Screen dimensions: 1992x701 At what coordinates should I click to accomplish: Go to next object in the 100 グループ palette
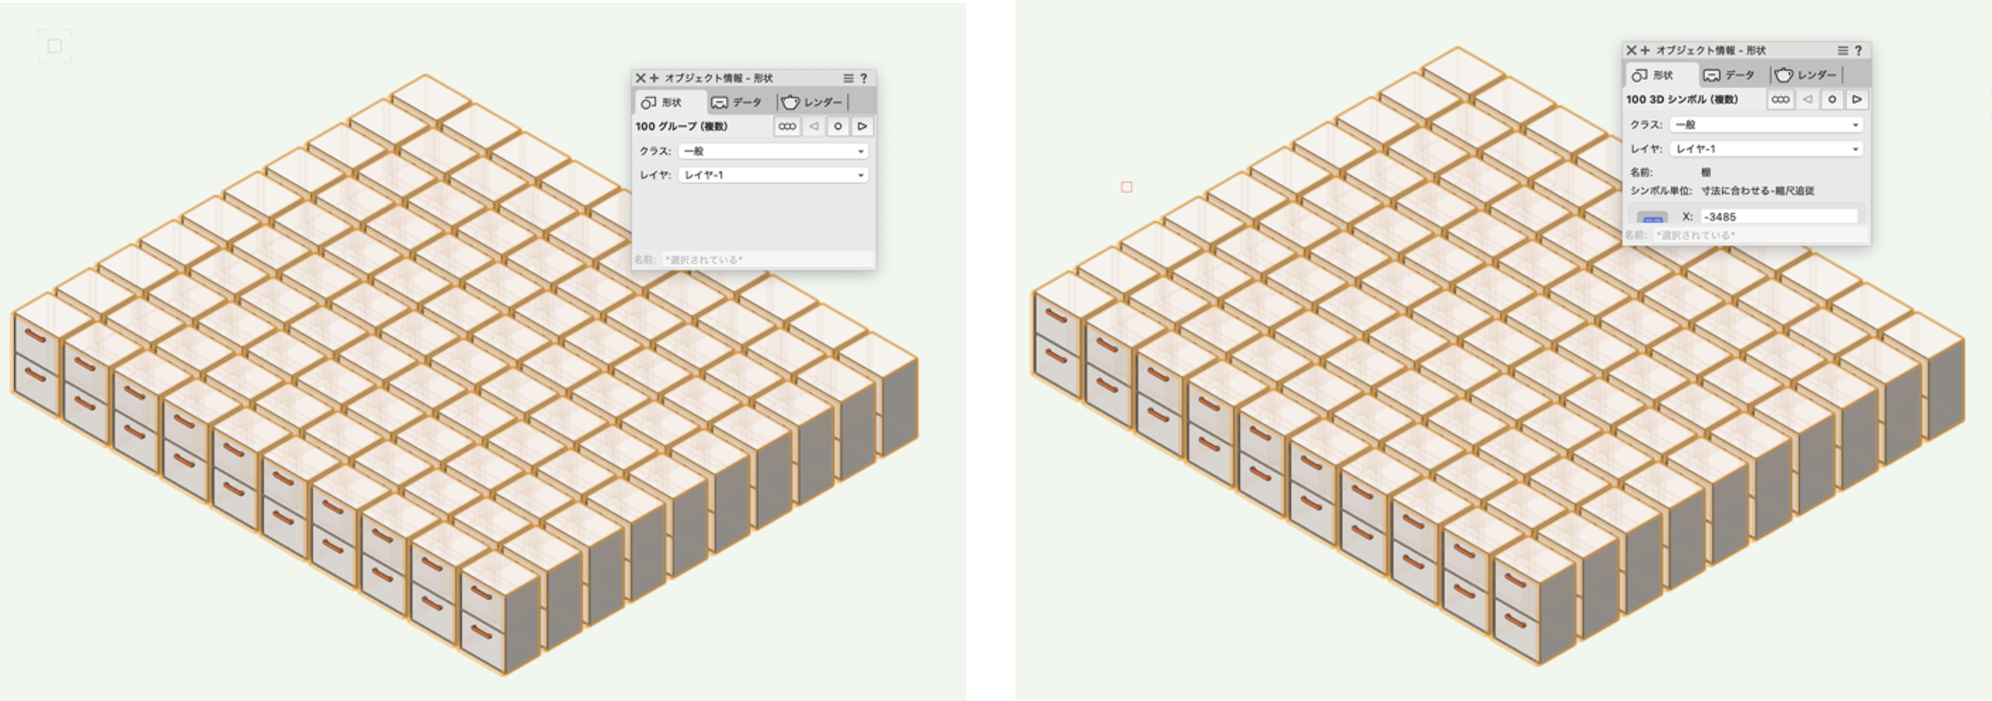point(862,126)
